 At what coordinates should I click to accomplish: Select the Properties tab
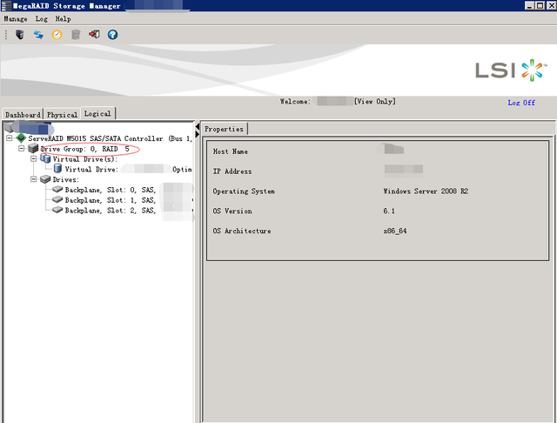click(224, 129)
